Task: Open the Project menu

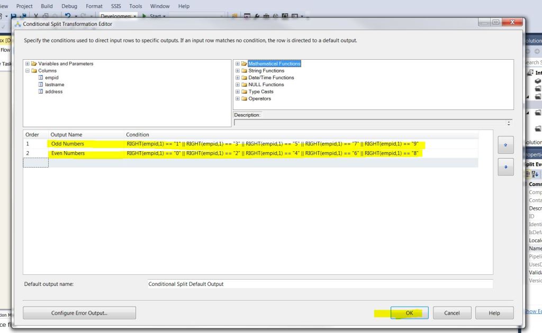Action: [x=24, y=6]
